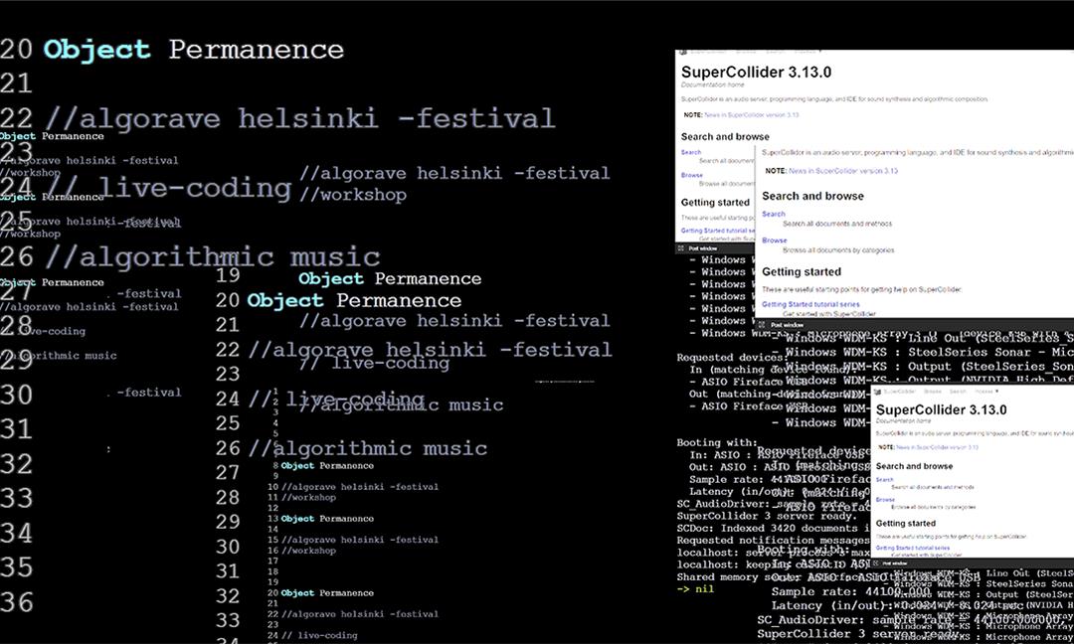The height and width of the screenshot is (644, 1074).
Task: Select Browse in the lower-right help browser navigation bar
Action: pyautogui.click(x=933, y=392)
